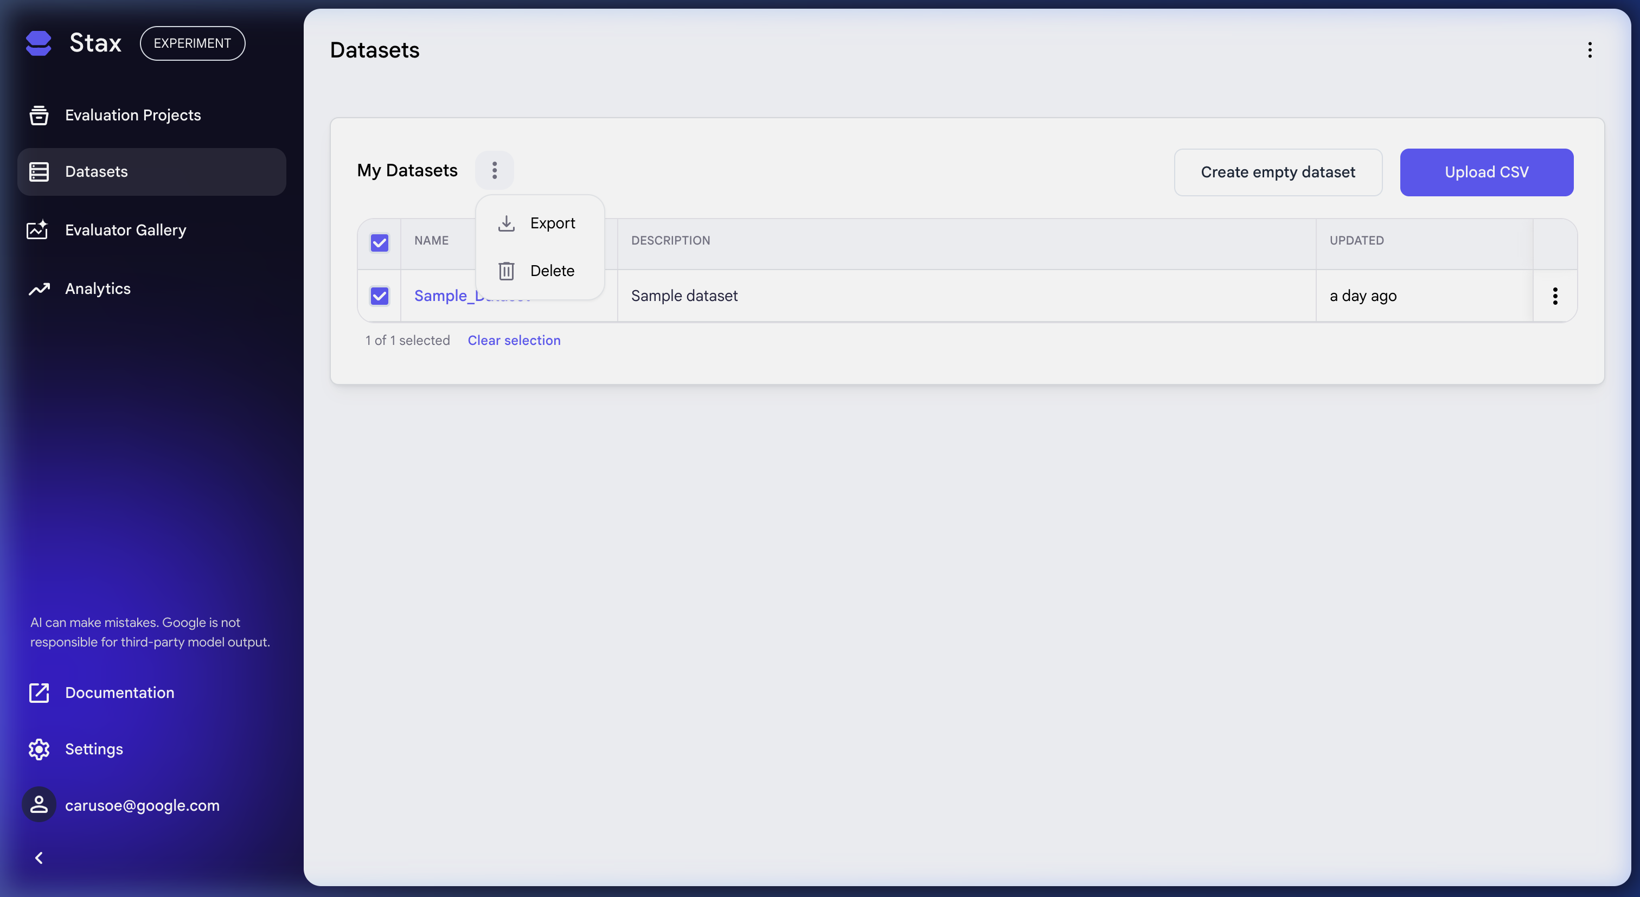Screen dimensions: 1640x897
Task: Open the Evaluator Gallery
Action: pyautogui.click(x=125, y=230)
